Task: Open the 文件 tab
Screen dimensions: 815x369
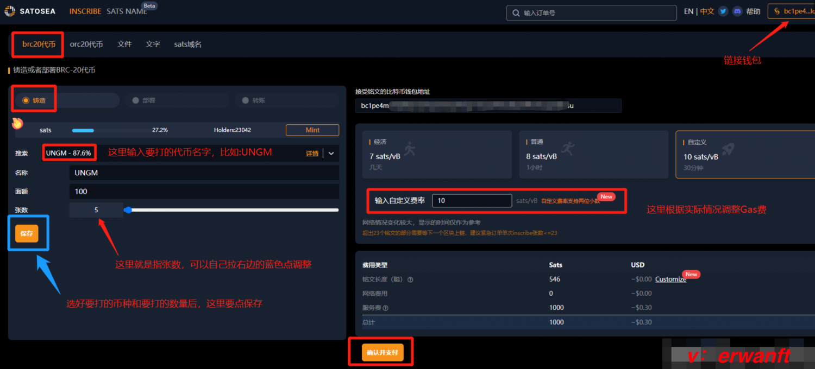Action: click(124, 44)
